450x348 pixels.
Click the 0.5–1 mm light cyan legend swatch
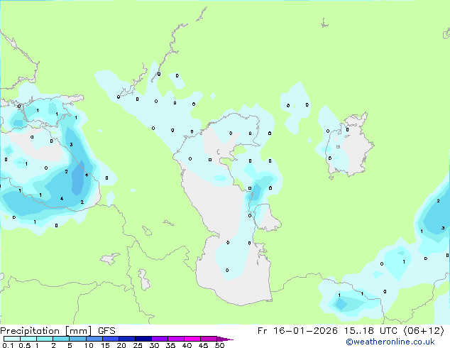(28, 339)
